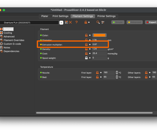Click Bed other layers lock icon

146,77
